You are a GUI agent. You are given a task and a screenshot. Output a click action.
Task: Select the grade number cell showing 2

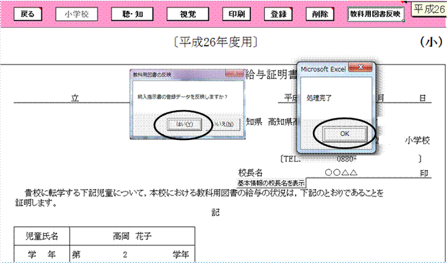coord(125,254)
